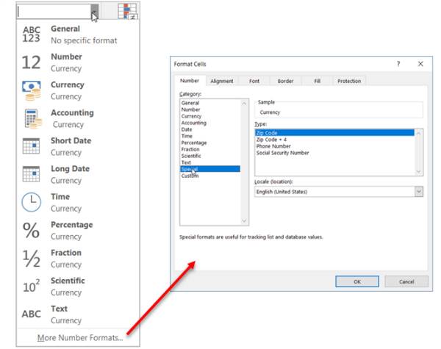This screenshot has width=441, height=349.
Task: Choose the Time clock icon
Action: coord(31,202)
